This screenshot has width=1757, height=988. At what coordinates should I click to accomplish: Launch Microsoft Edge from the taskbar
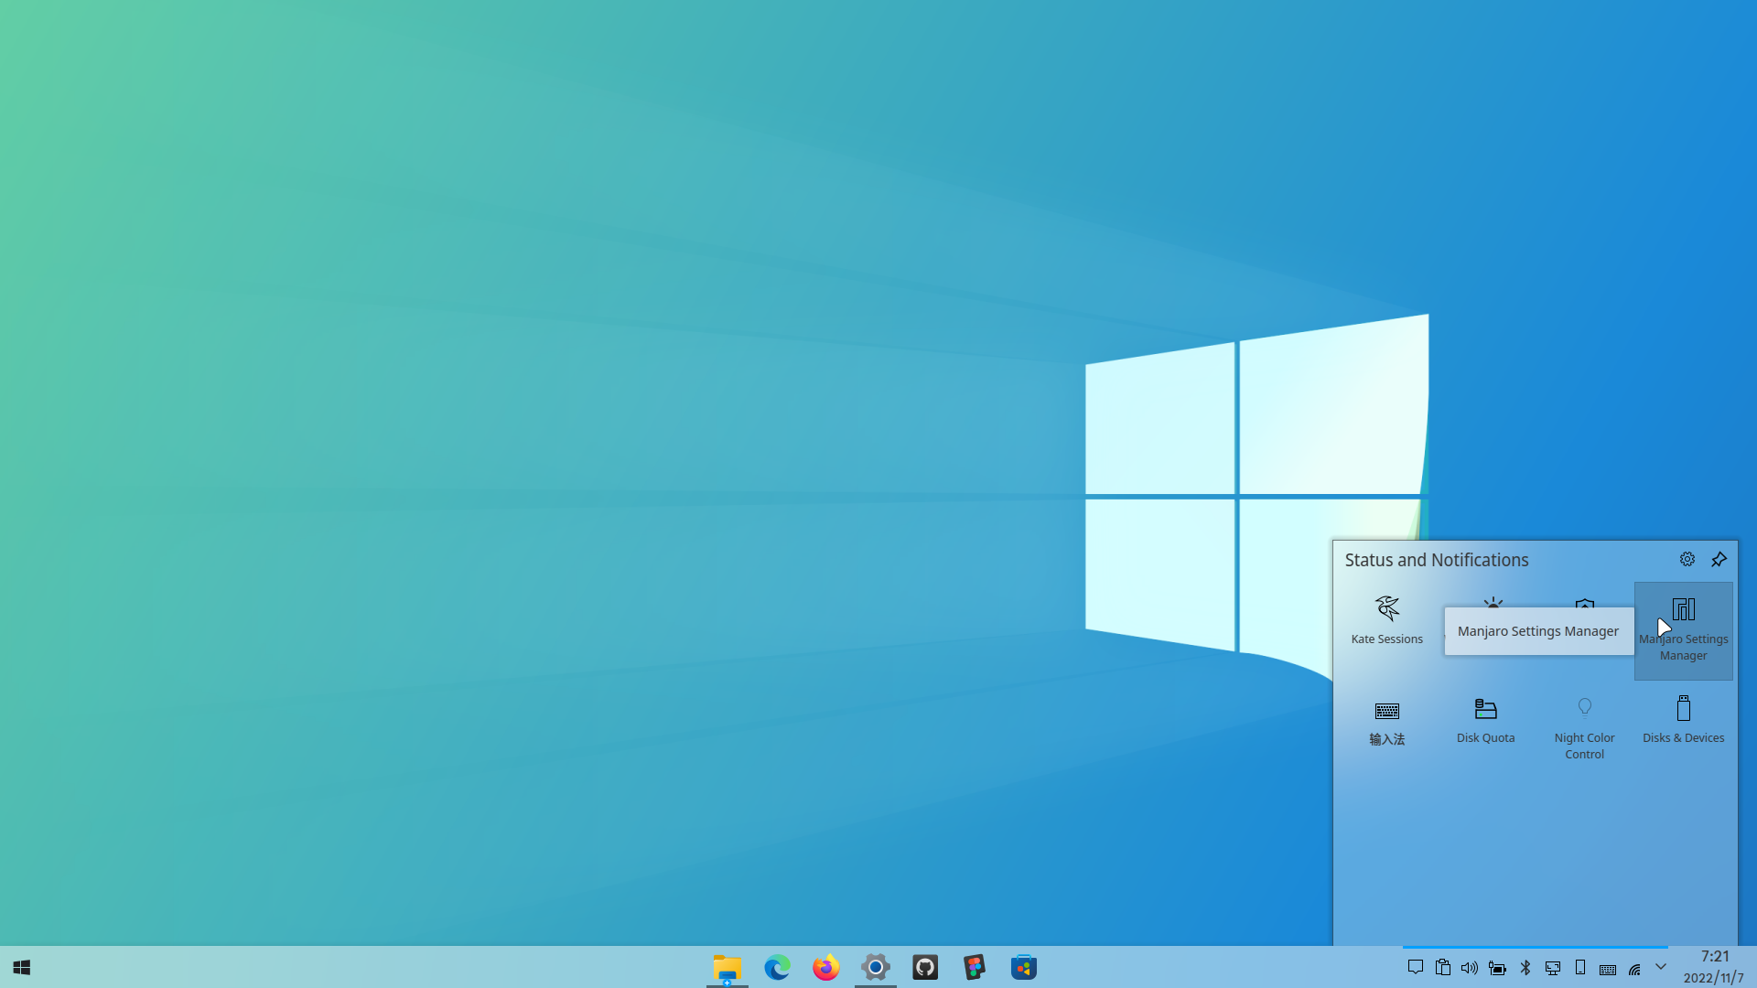777,967
